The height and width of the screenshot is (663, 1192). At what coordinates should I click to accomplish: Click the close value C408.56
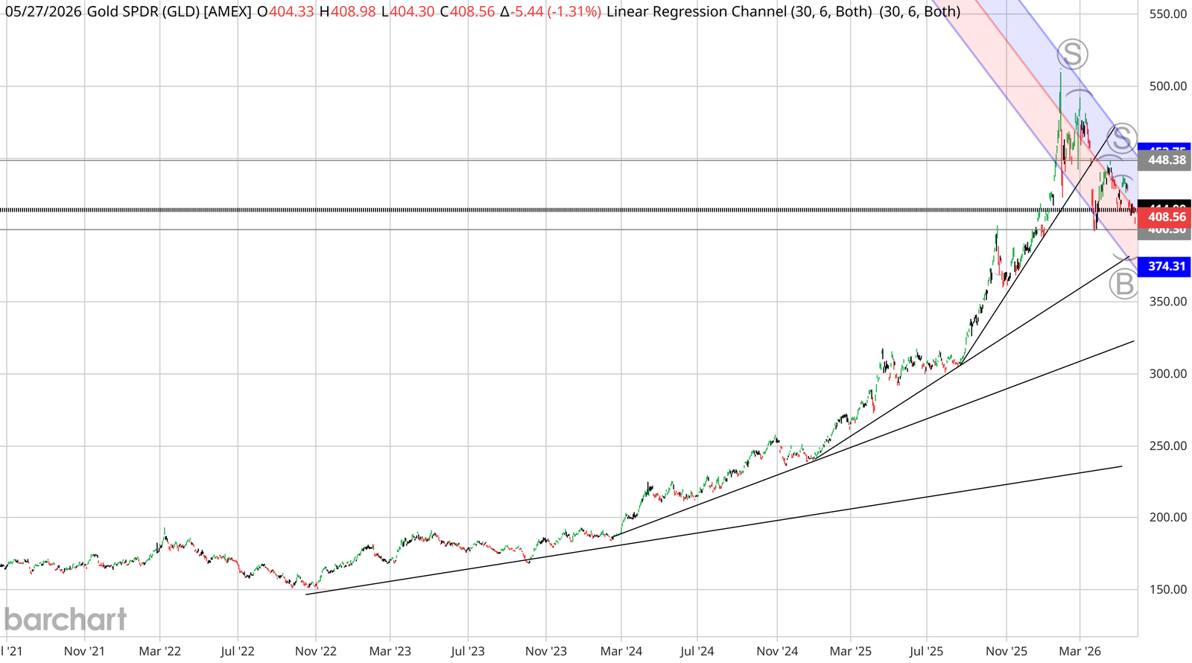coord(467,11)
